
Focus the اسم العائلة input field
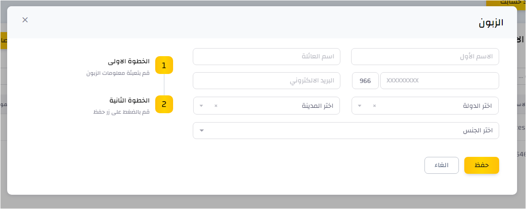tap(267, 57)
